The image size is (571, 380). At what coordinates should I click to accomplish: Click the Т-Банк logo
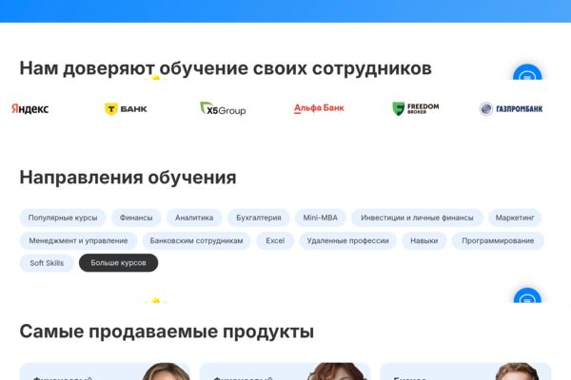(x=126, y=108)
